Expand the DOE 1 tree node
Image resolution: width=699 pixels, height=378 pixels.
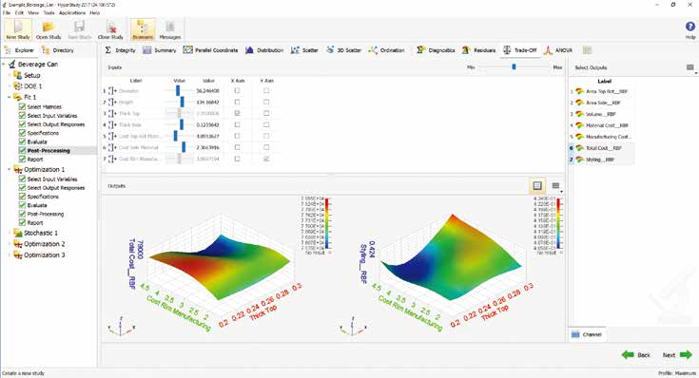pyautogui.click(x=10, y=85)
